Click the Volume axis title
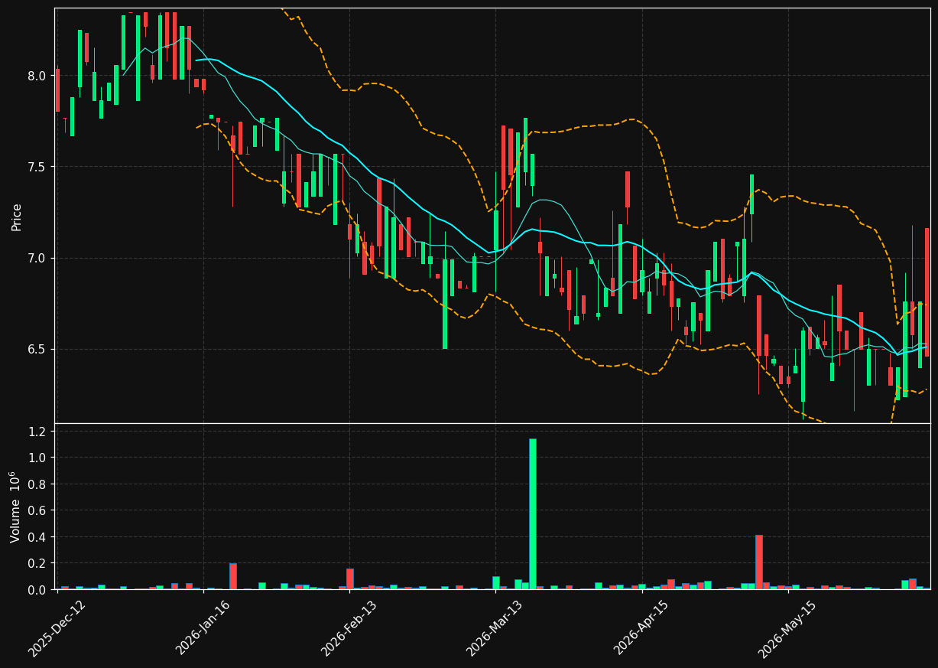The image size is (938, 668). pyautogui.click(x=15, y=507)
